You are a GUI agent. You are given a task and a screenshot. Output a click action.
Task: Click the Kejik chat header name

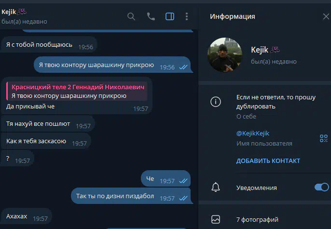click(9, 12)
